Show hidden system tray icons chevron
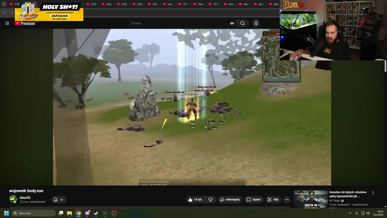The height and width of the screenshot is (218, 387). 350,213
